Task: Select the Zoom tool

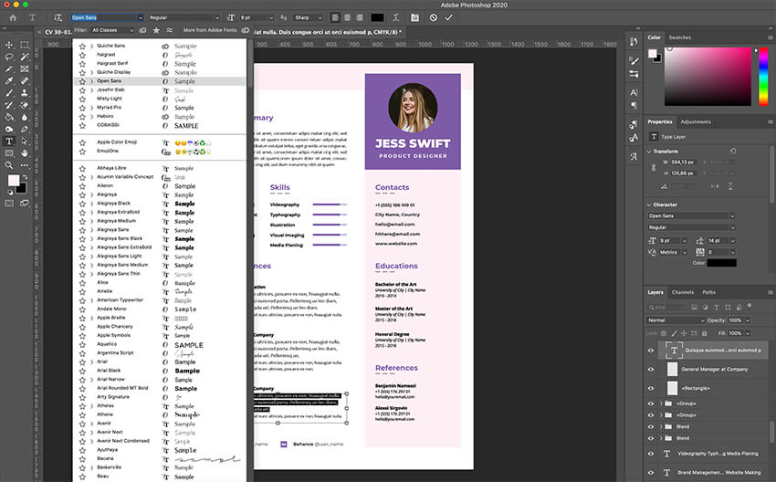Action: pyautogui.click(x=9, y=165)
